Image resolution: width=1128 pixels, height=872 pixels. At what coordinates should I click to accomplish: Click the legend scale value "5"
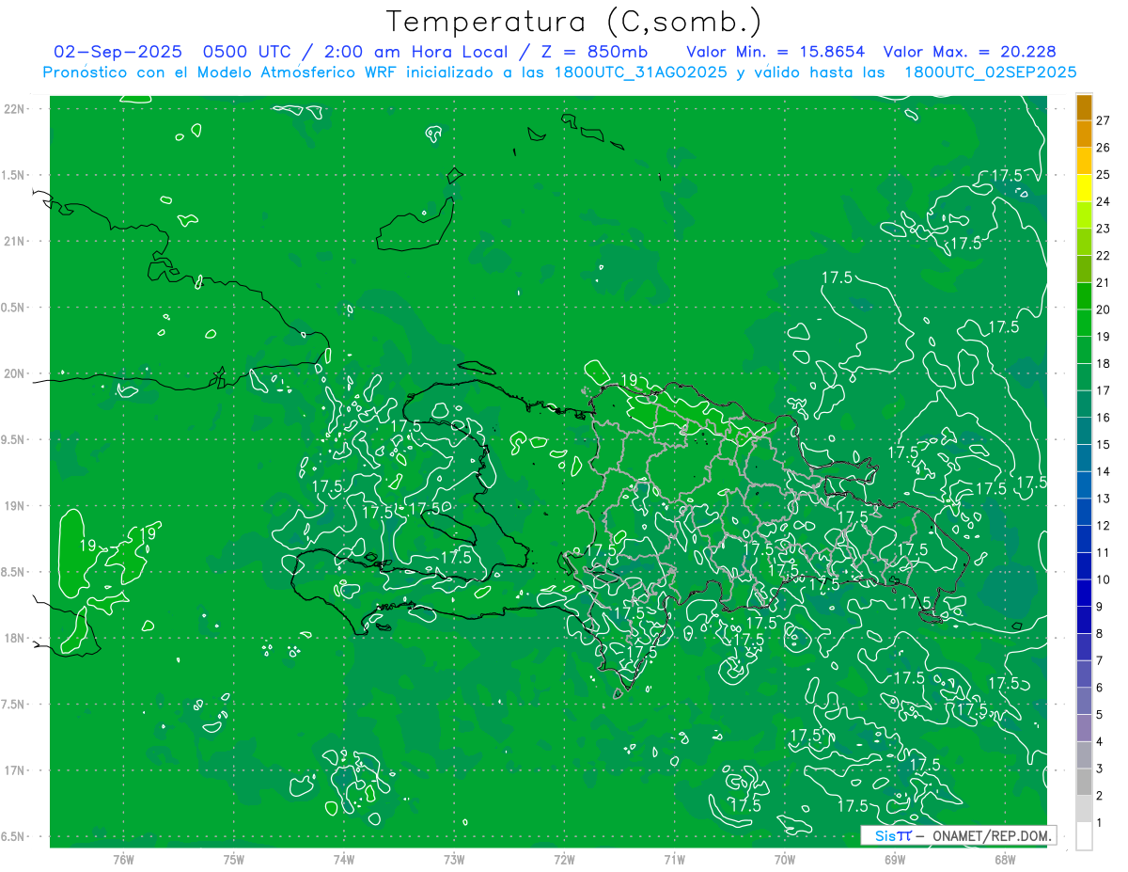pyautogui.click(x=1100, y=715)
